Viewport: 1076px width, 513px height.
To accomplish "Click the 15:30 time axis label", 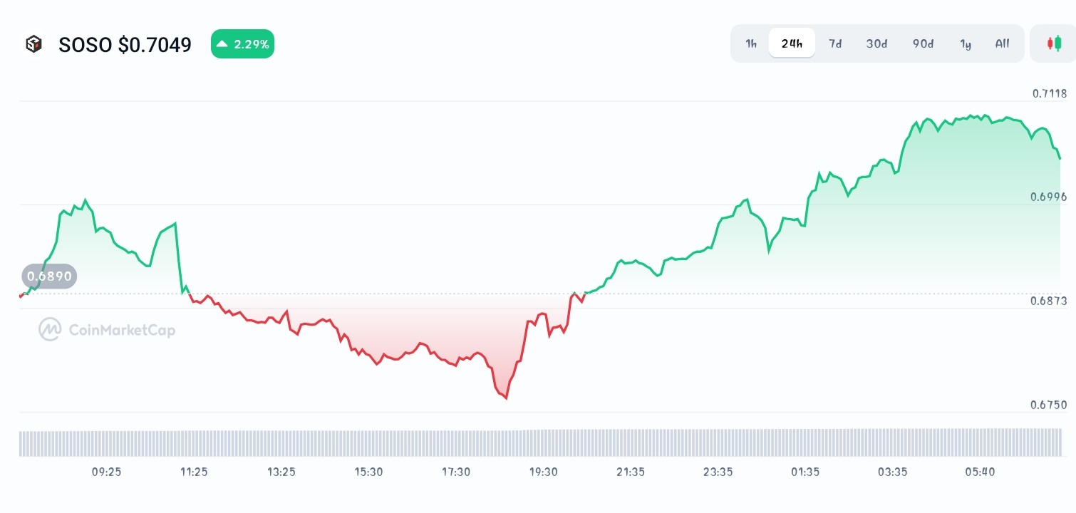I will 368,472.
